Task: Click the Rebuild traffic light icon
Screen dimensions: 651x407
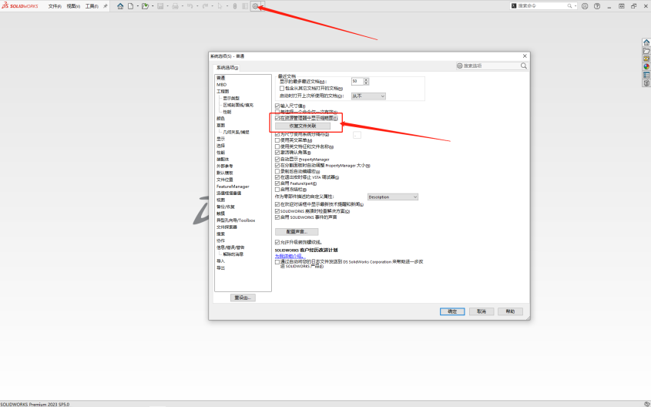Action: (235, 6)
